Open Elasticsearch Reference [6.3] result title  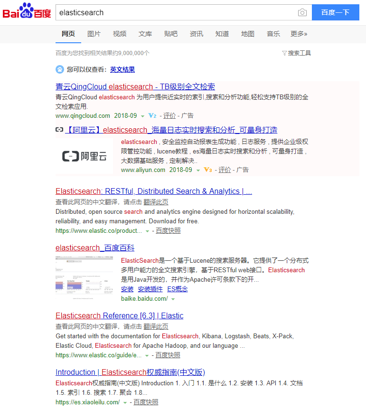pyautogui.click(x=119, y=315)
